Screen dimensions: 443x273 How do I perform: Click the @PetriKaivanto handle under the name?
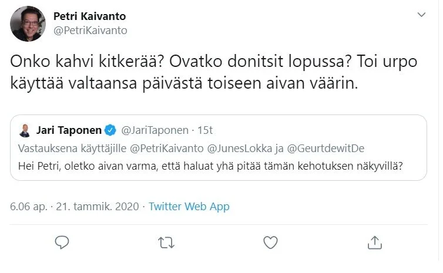(x=90, y=31)
